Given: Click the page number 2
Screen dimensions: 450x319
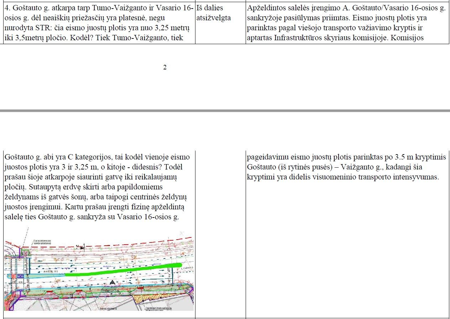Looking at the screenshot, I should [165, 67].
